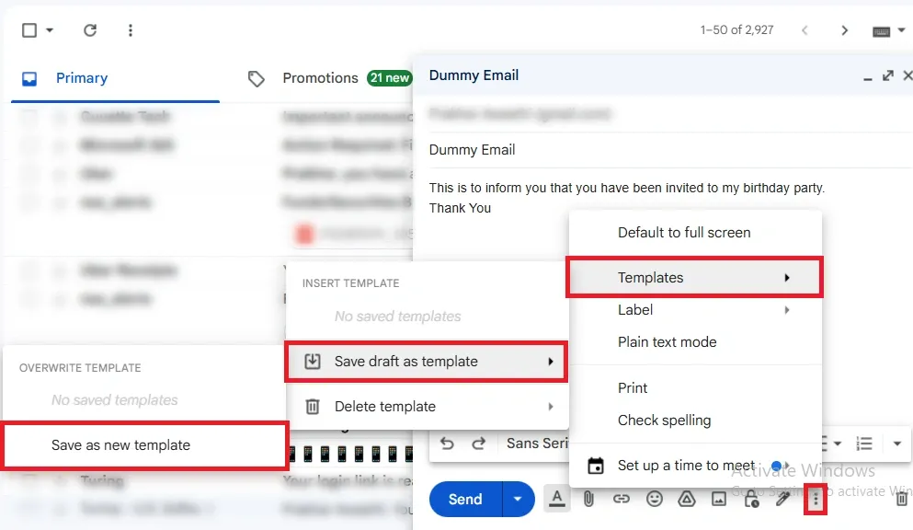The image size is (913, 530).
Task: Switch to the Promotions tab
Action: (320, 78)
